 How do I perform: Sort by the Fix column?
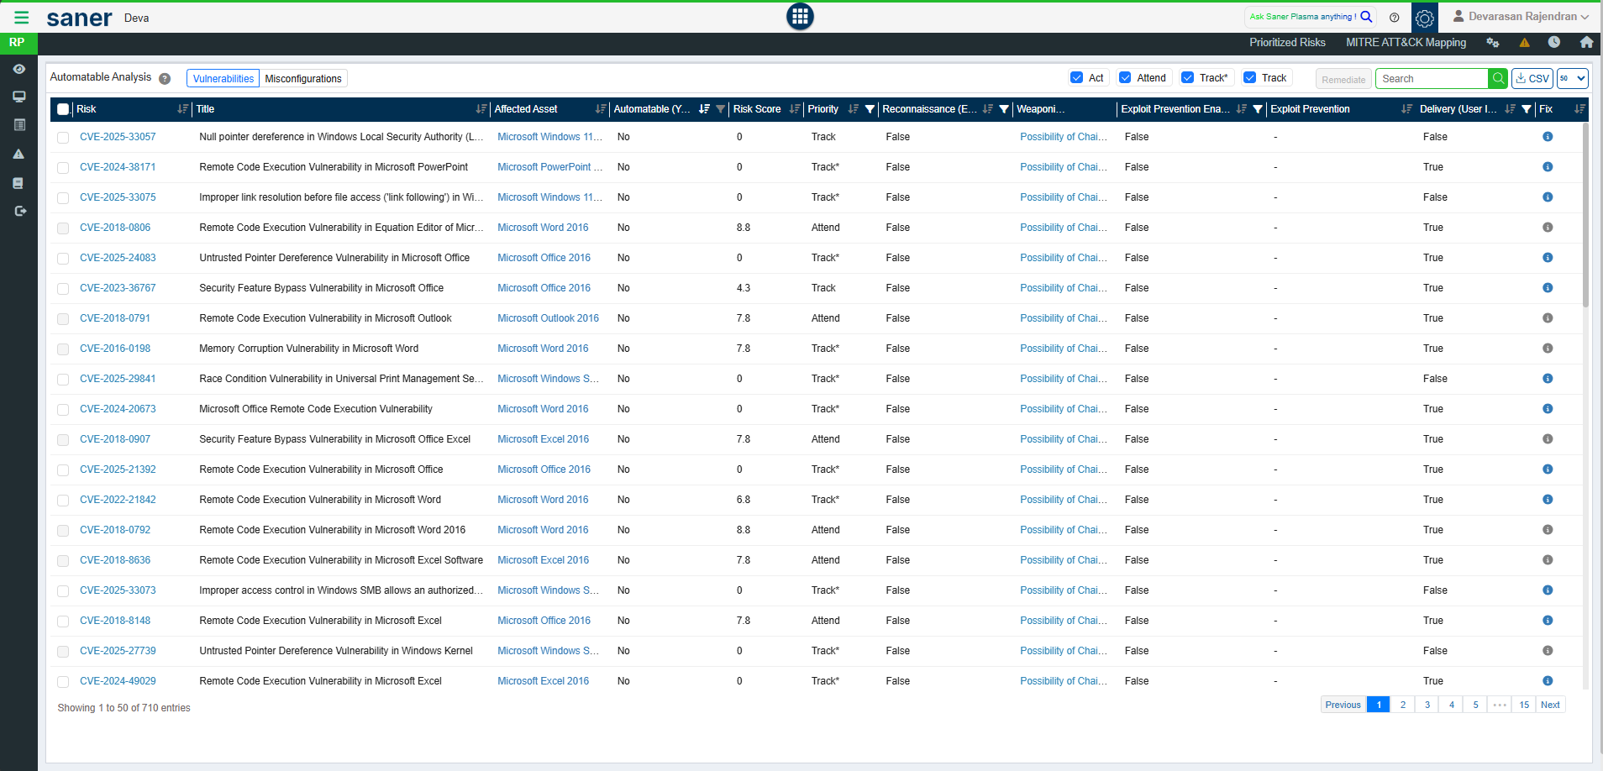tap(1579, 109)
